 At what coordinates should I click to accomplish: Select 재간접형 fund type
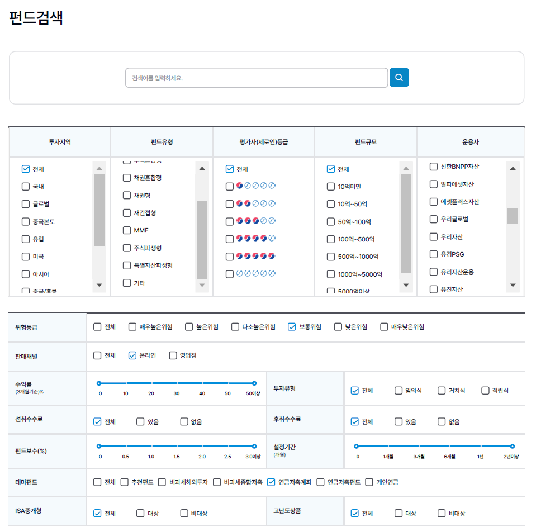[x=127, y=213]
